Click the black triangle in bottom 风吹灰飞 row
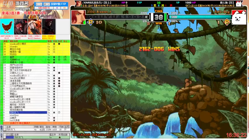This screenshot has height=140, width=249. (x=60, y=137)
